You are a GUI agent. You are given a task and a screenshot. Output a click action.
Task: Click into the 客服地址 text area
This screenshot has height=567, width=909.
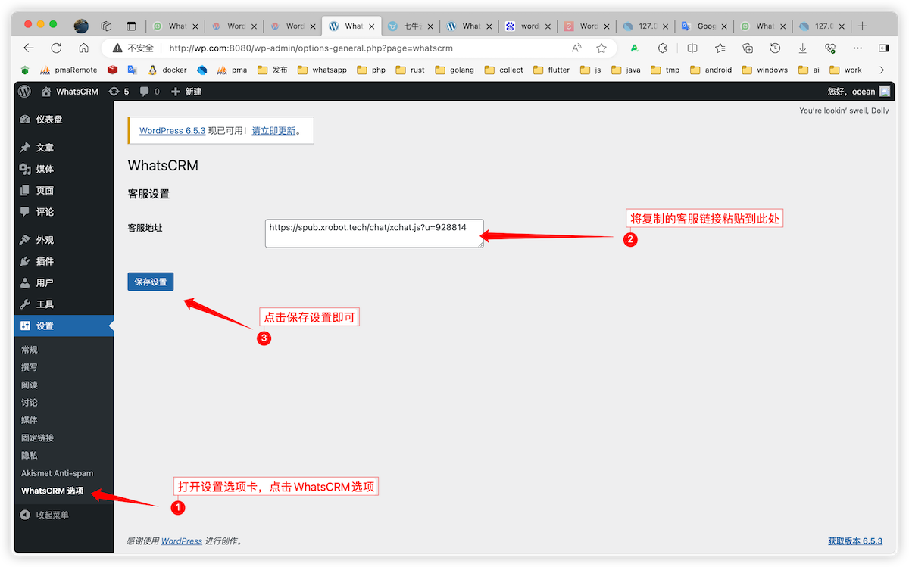[374, 233]
